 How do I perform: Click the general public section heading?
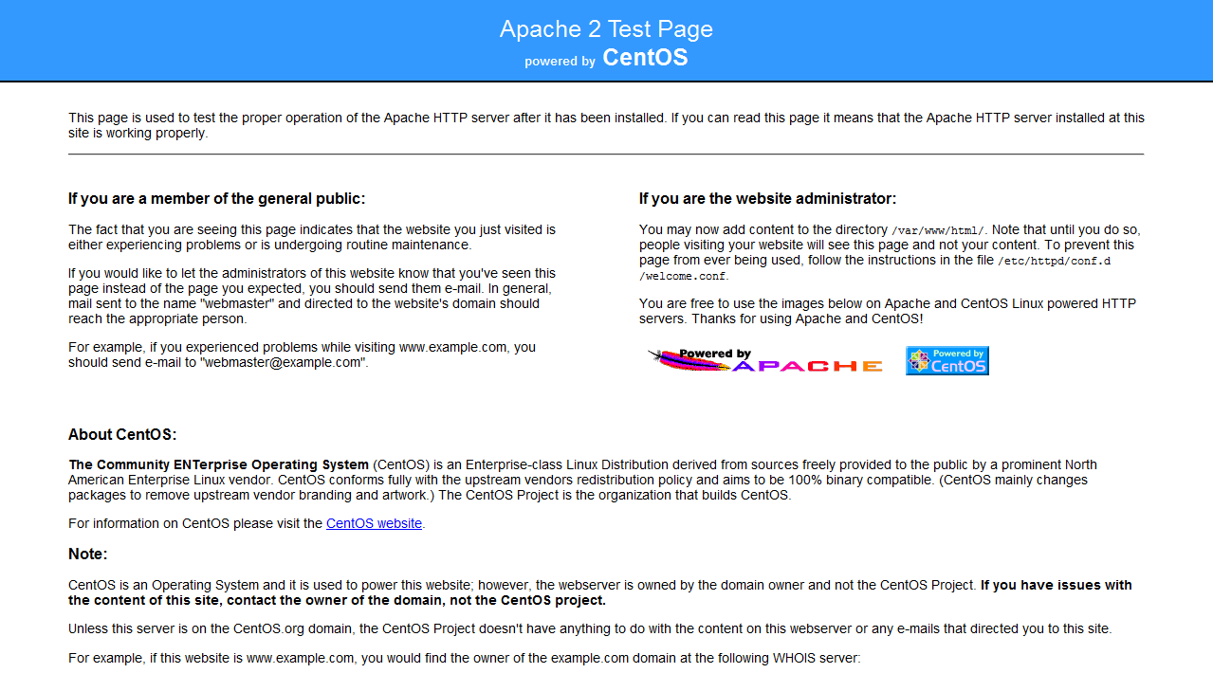(x=216, y=199)
